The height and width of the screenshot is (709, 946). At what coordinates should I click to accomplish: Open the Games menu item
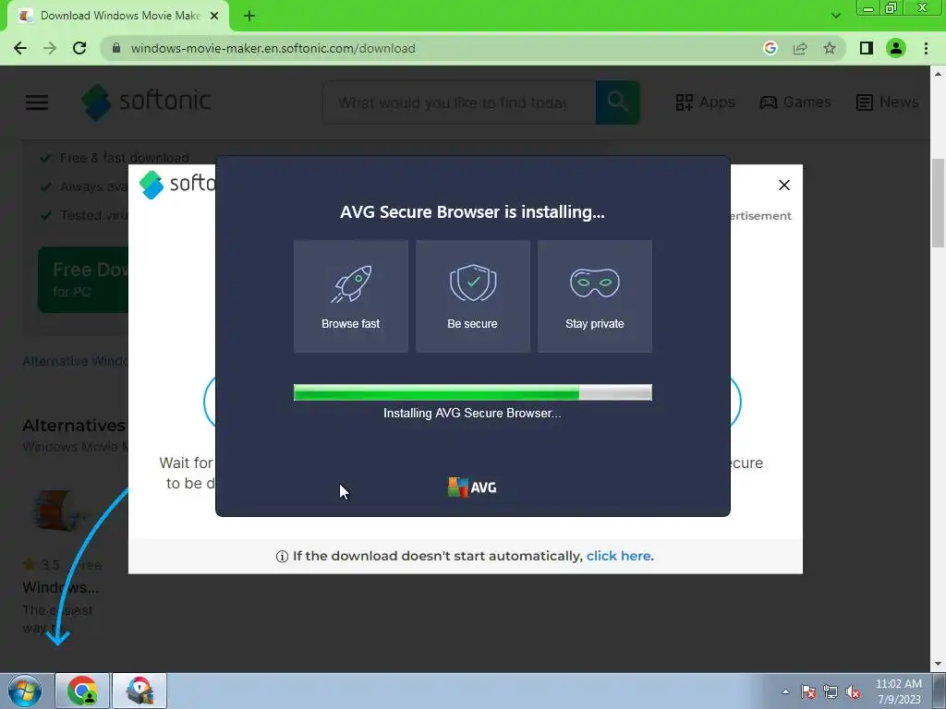click(x=795, y=102)
